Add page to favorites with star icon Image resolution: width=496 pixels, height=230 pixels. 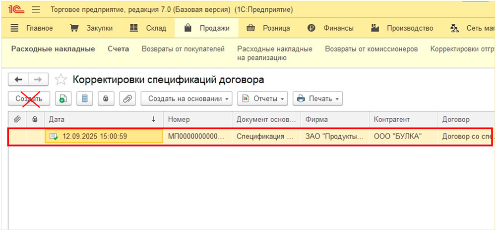click(x=61, y=80)
